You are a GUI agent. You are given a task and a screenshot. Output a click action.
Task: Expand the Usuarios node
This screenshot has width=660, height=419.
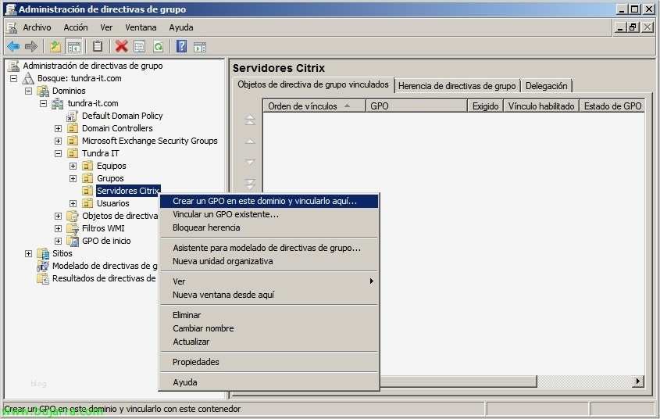73,203
